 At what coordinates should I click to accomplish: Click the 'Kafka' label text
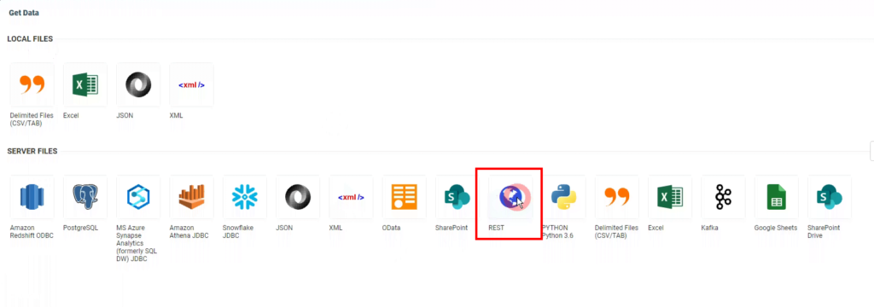click(710, 228)
